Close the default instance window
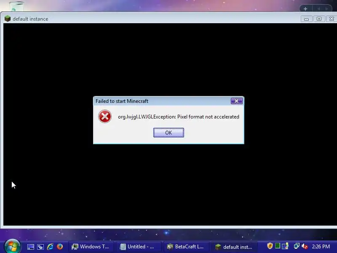This screenshot has width=337, height=253. (332, 19)
